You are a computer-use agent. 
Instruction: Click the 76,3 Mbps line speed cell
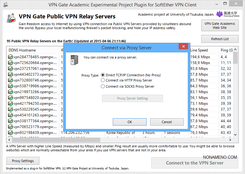point(199,133)
